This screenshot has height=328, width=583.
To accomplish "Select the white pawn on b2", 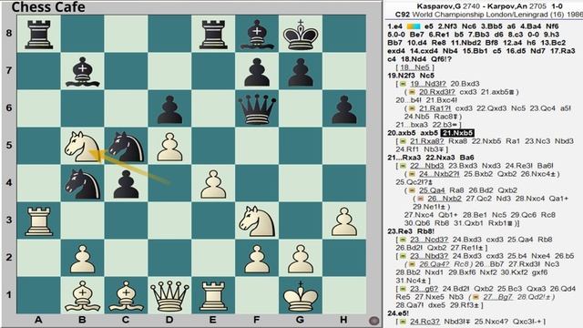I will (x=82, y=259).
